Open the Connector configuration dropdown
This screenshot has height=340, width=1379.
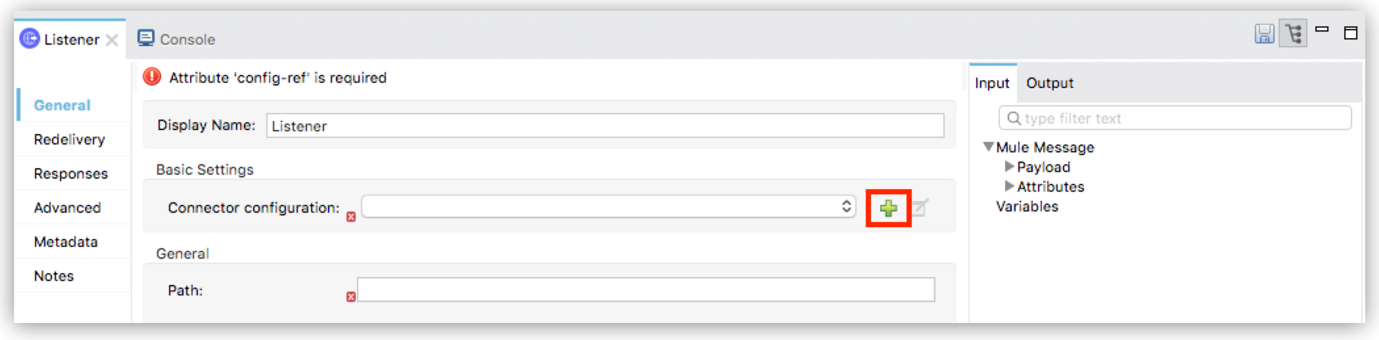point(608,207)
